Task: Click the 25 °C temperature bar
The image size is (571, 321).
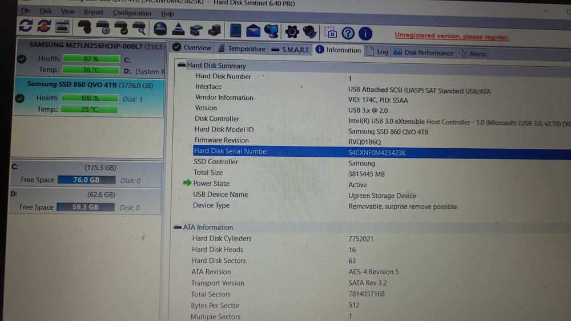Action: (x=89, y=109)
